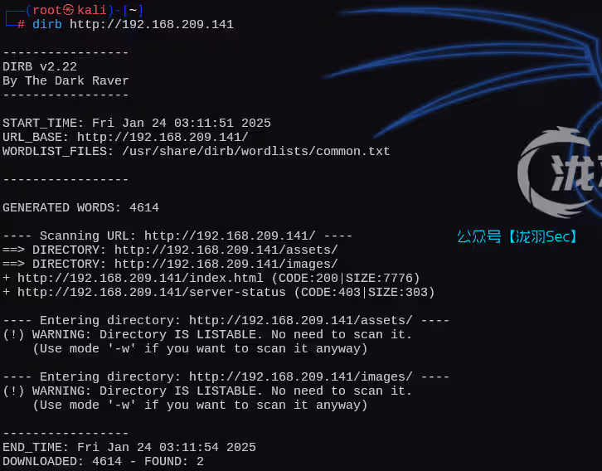This screenshot has width=602, height=471.
Task: Open the server-status result URL
Action: tap(152, 293)
